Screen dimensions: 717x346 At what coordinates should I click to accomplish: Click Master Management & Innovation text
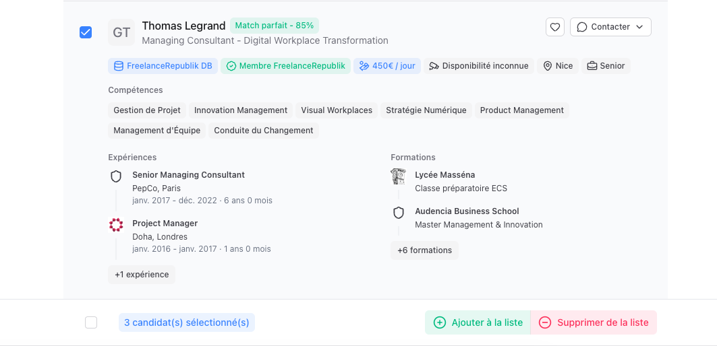click(479, 225)
